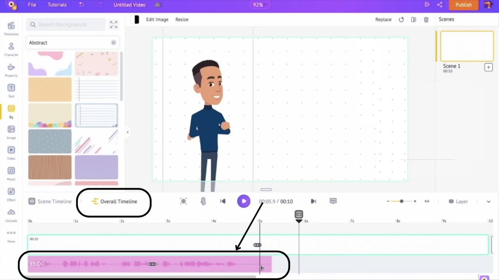
Task: Collapse the left library panel
Action: coord(128,132)
